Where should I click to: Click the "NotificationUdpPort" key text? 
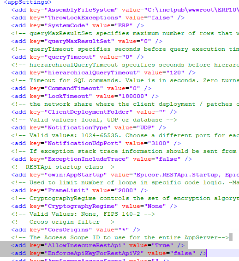tap(83, 143)
